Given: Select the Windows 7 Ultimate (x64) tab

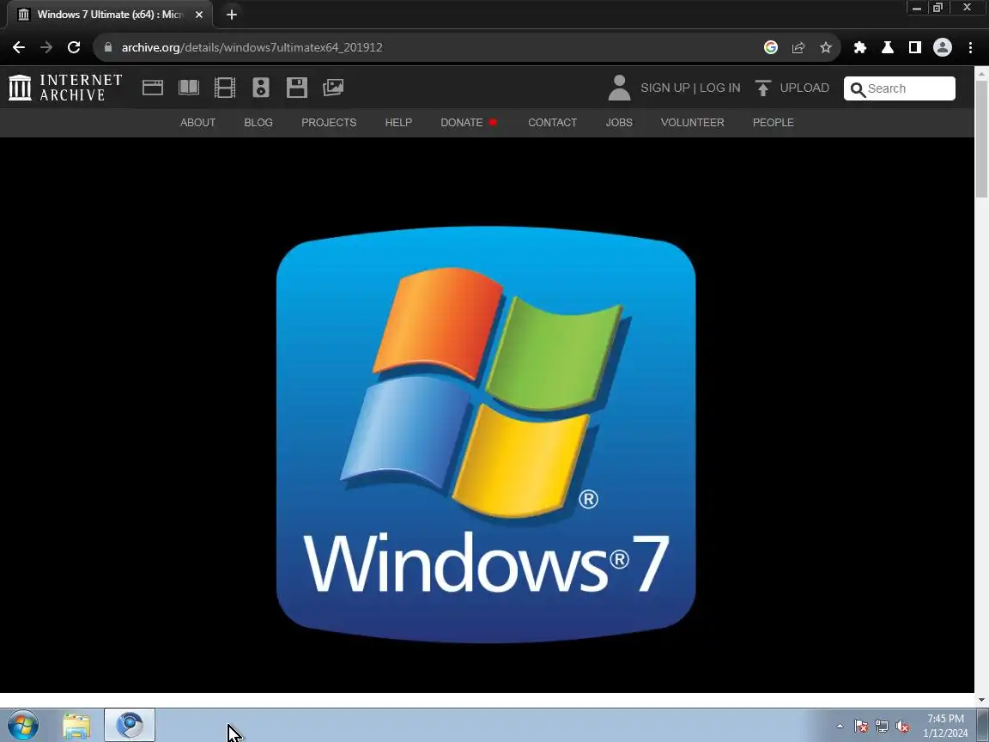Looking at the screenshot, I should point(108,15).
